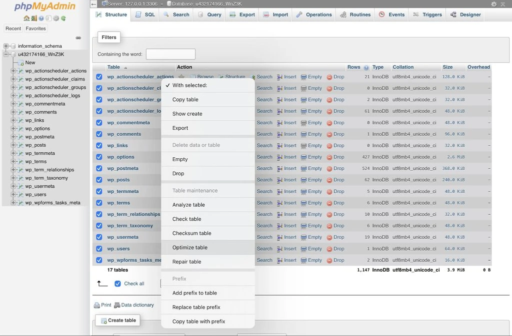Click the settings gear in the sidebar
The image size is (512, 336).
coord(55,18)
